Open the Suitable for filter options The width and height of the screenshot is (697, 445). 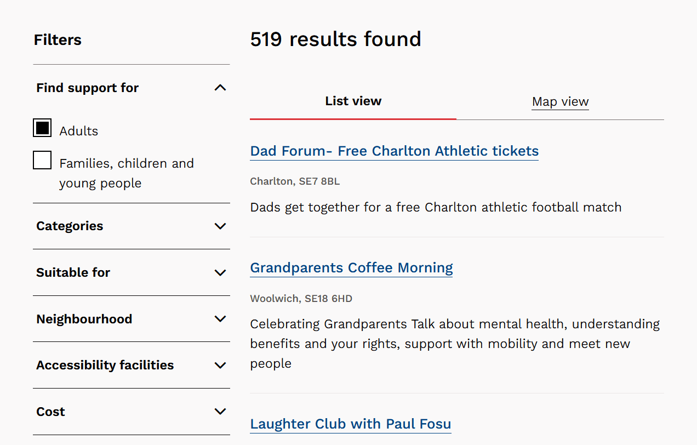click(x=132, y=272)
